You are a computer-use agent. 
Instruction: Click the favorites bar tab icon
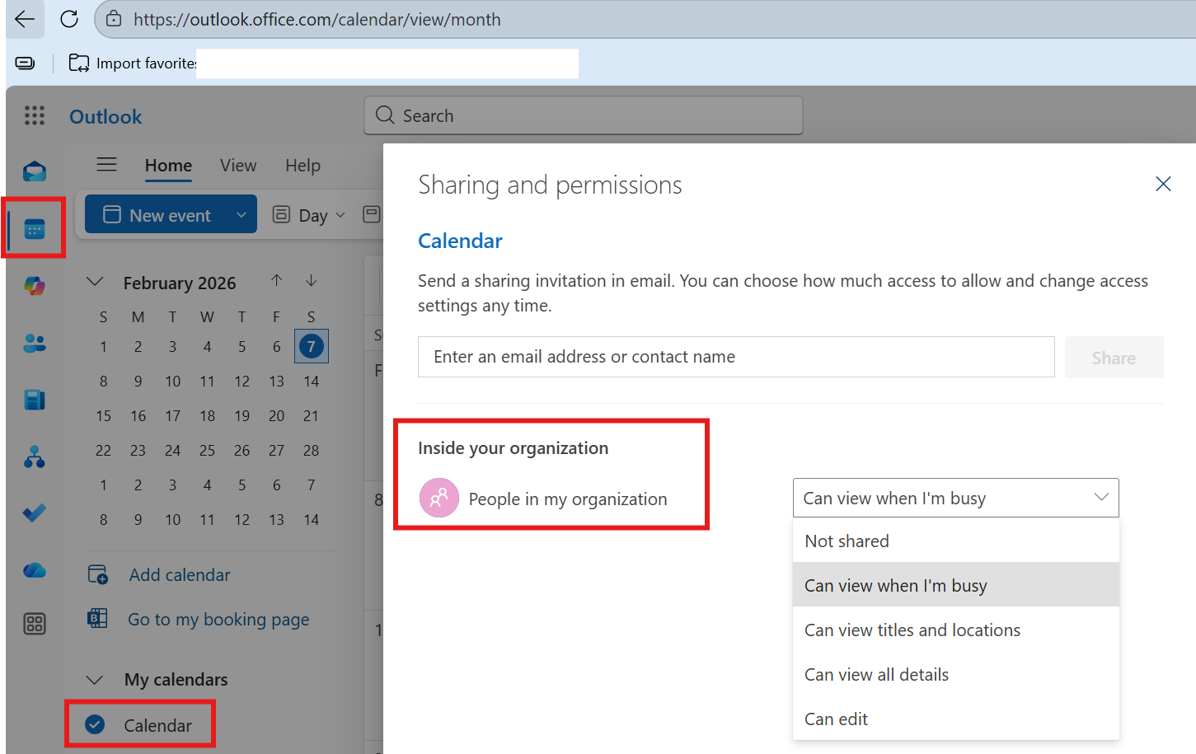26,63
